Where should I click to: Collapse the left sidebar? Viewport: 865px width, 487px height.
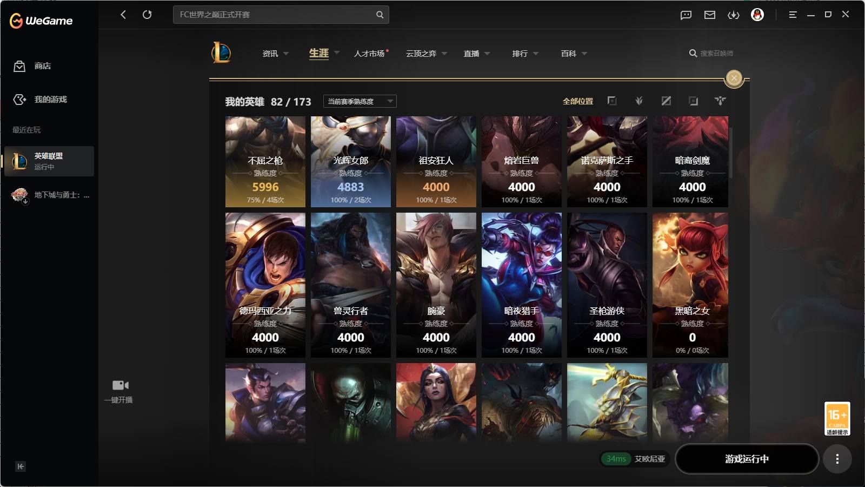[21, 466]
